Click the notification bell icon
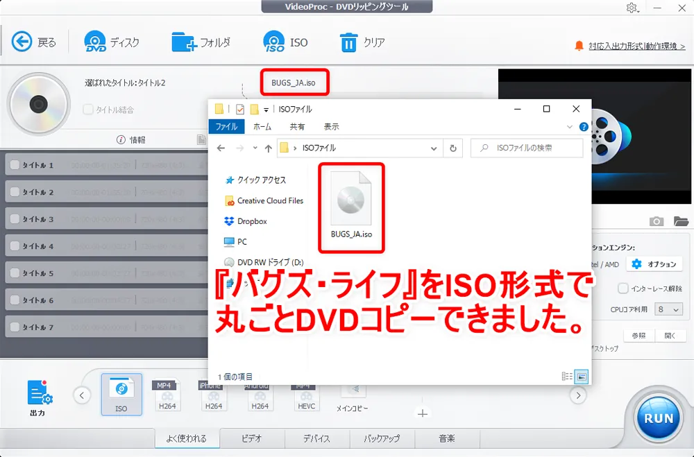The image size is (694, 457). pyautogui.click(x=579, y=46)
